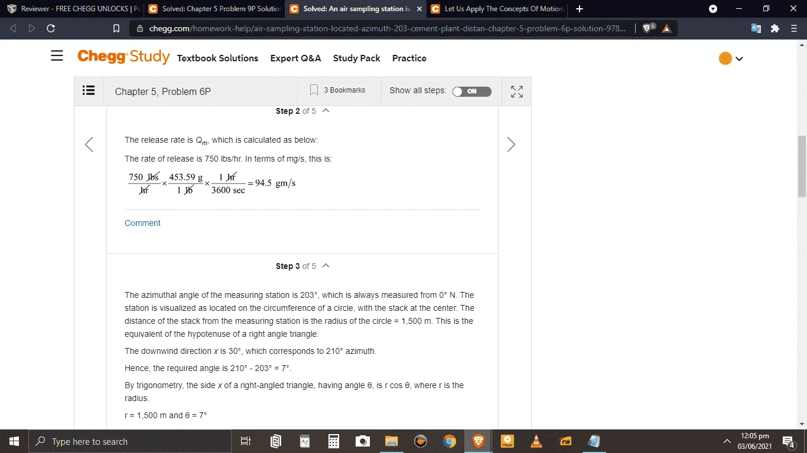Open the browser main menu

794,28
